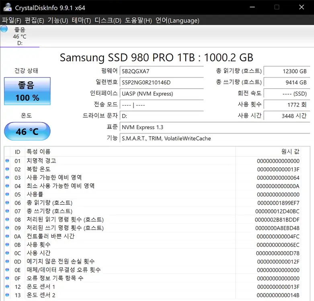The width and height of the screenshot is (314, 301).
Task: Click status icon for row 06 총 읽기량
Action: [x=7, y=203]
